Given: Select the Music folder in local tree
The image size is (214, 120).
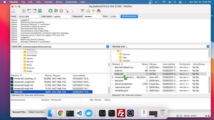Looking at the screenshot, I should tap(29, 65).
